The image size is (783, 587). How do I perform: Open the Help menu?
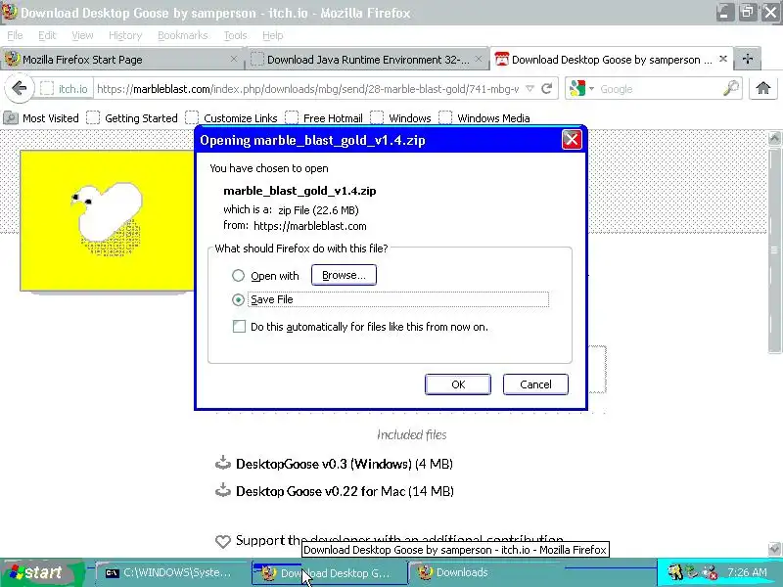(x=273, y=35)
